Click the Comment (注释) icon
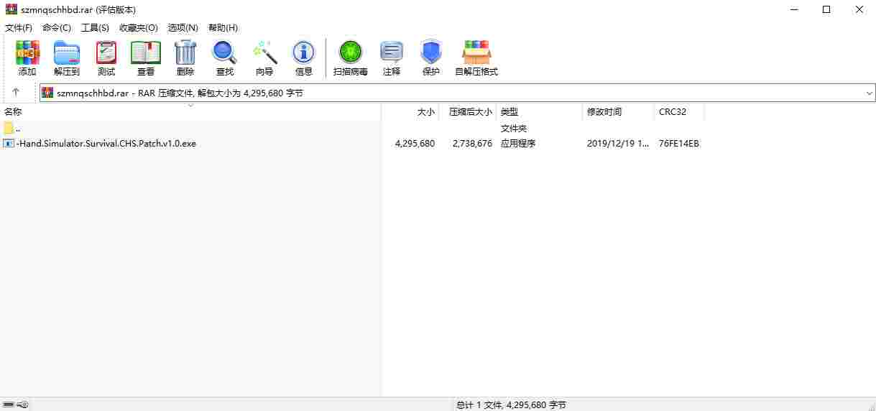The height and width of the screenshot is (411, 876). (392, 58)
